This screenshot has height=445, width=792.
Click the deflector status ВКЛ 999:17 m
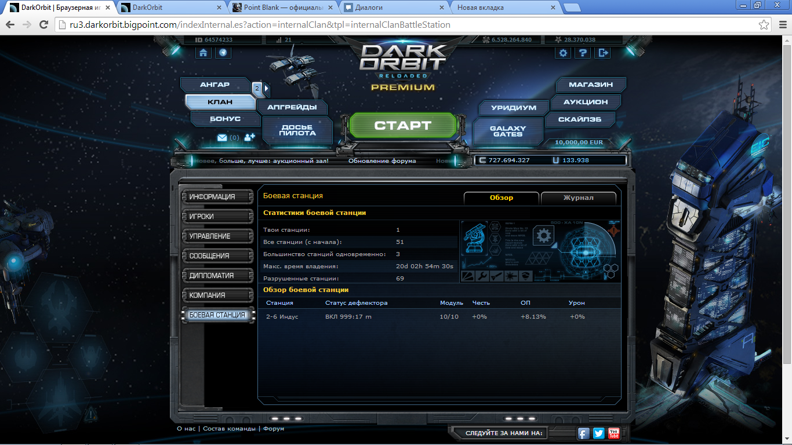pos(348,316)
